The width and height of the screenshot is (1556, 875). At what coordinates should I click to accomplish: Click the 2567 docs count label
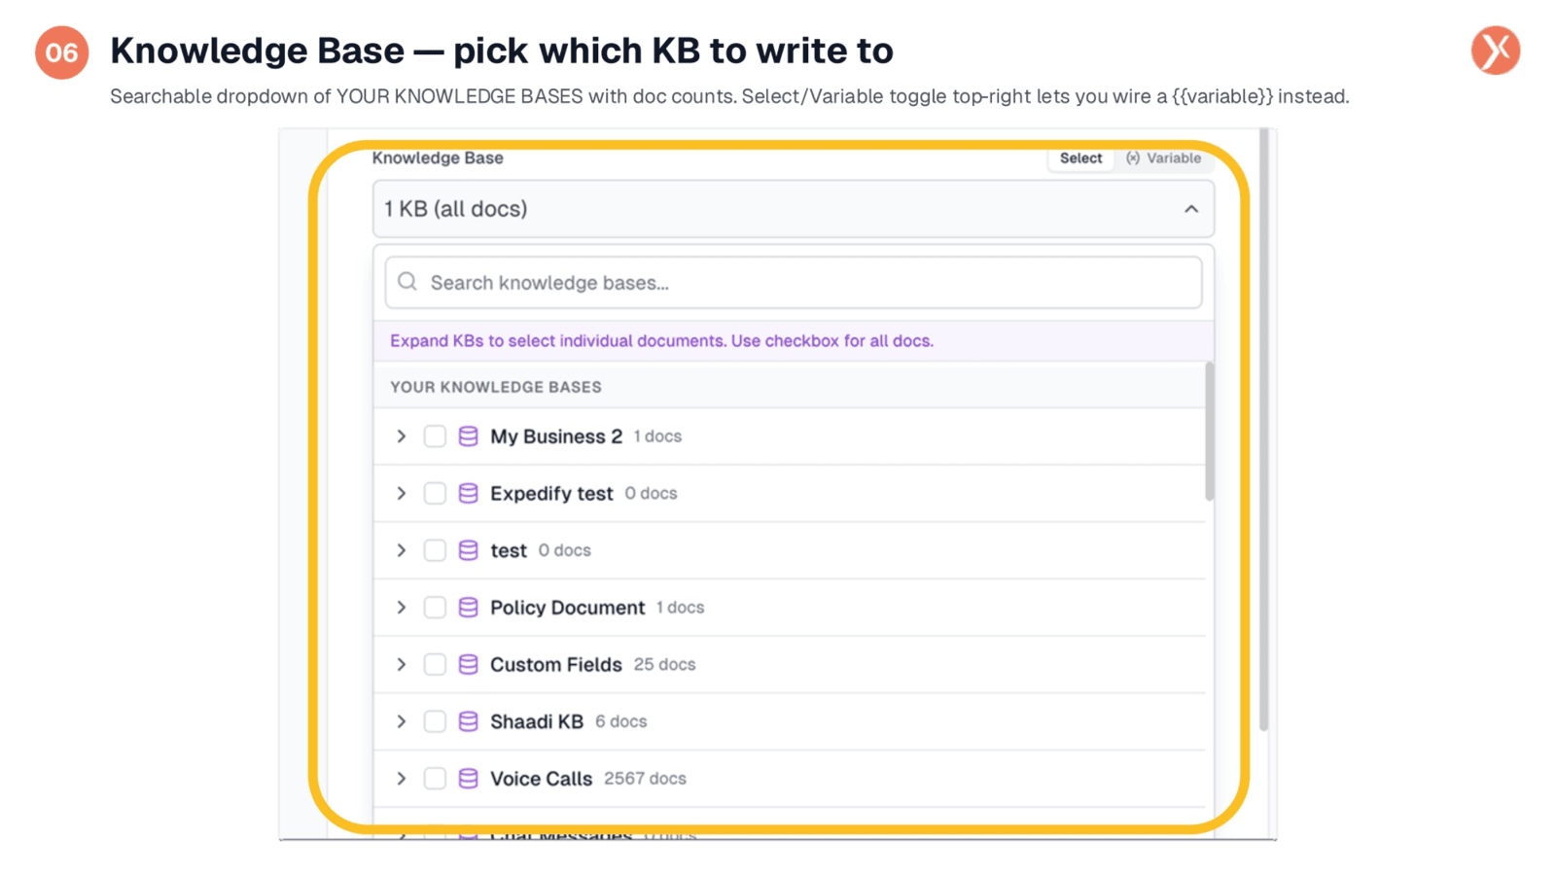coord(645,779)
